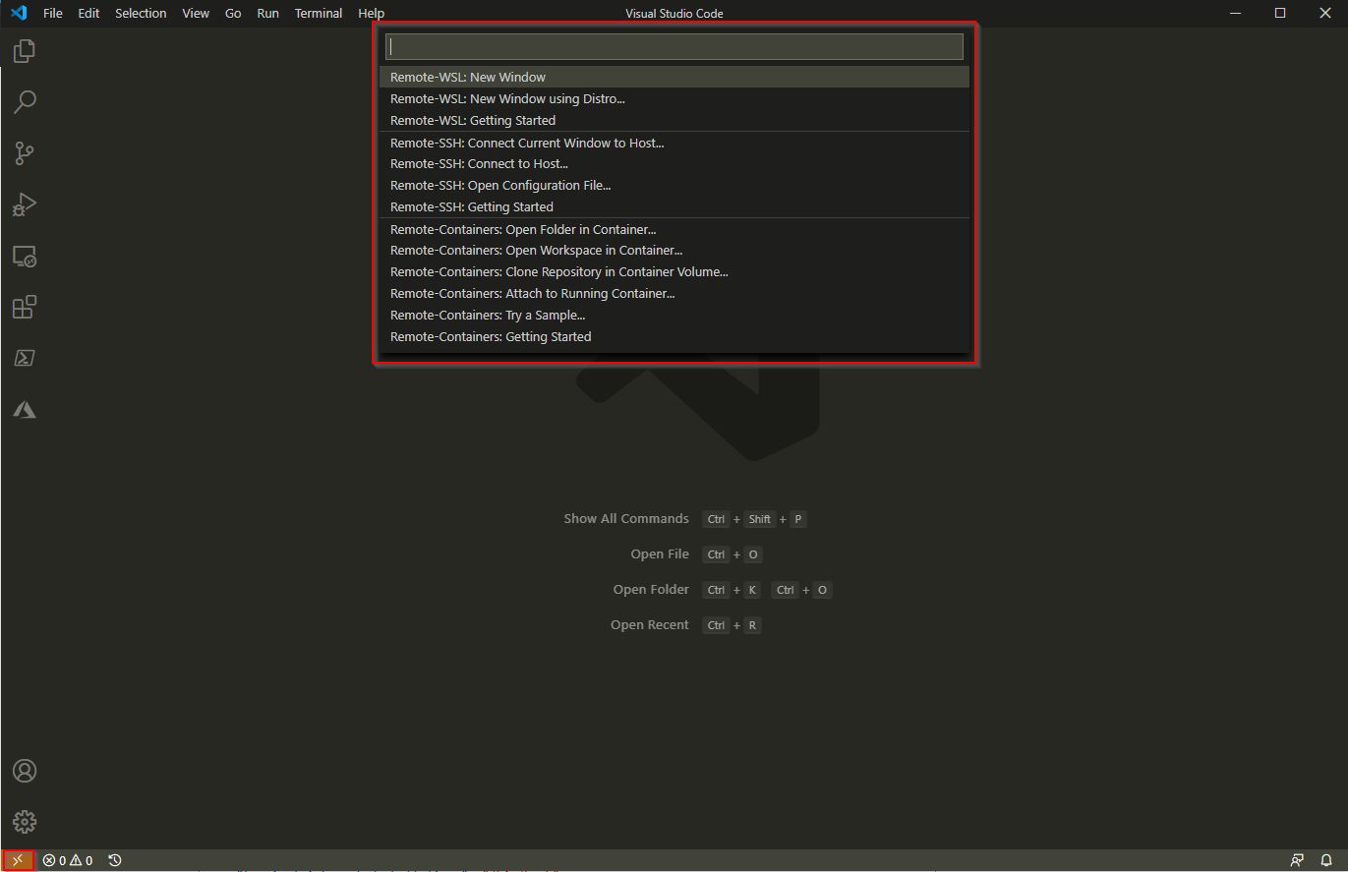Select Remote-WSL: New Window using Distro...
This screenshot has width=1348, height=872.
(x=674, y=98)
